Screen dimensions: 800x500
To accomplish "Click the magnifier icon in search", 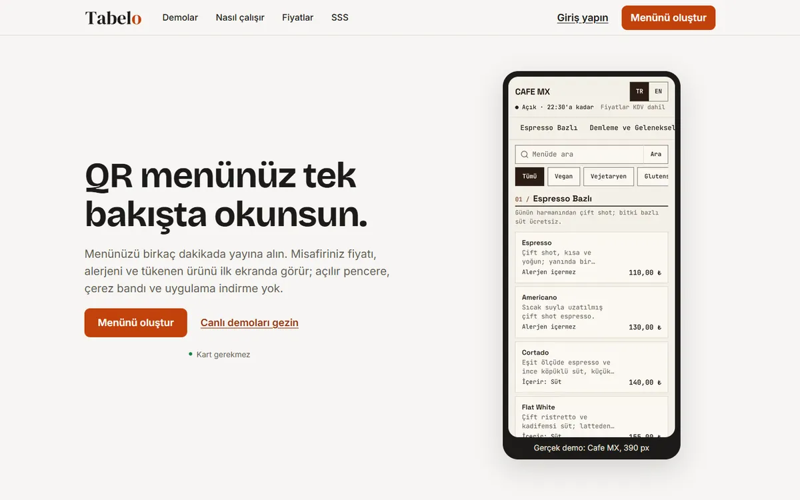I will click(x=525, y=154).
